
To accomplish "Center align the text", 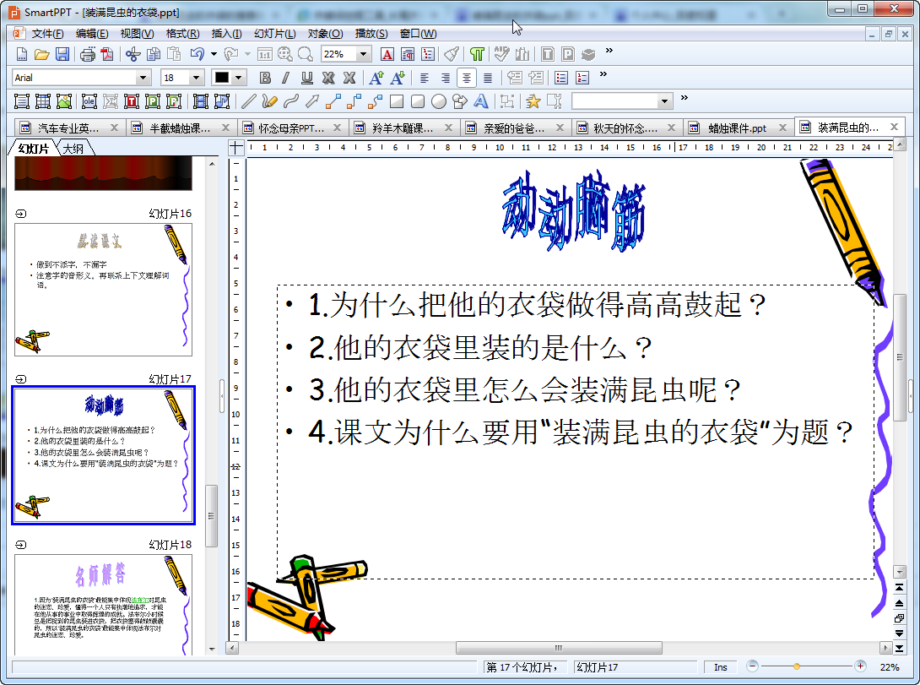I will tap(467, 78).
